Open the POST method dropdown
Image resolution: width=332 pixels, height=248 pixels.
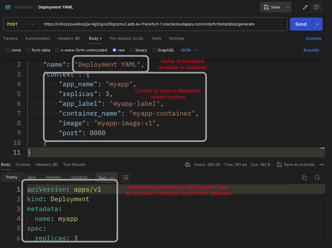point(20,24)
